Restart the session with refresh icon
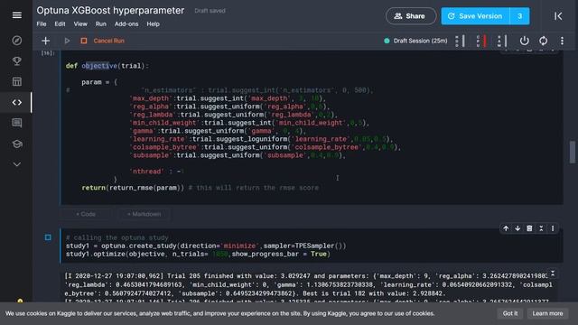Image resolution: width=578 pixels, height=325 pixels. (544, 41)
